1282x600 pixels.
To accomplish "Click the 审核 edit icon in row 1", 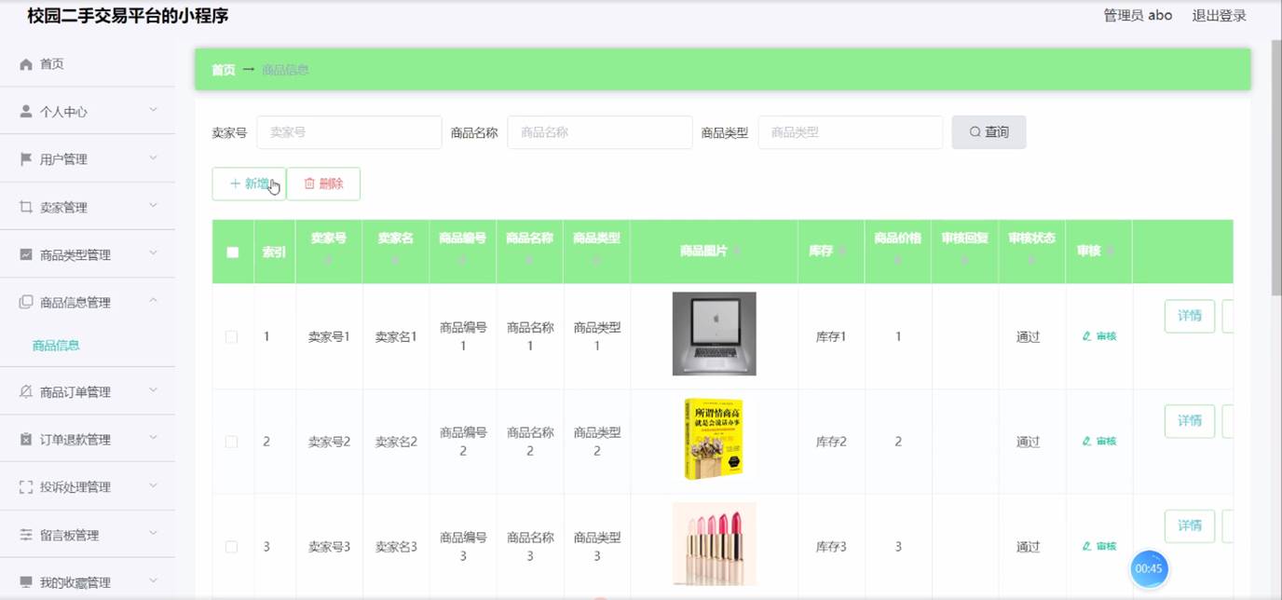I will 1086,336.
